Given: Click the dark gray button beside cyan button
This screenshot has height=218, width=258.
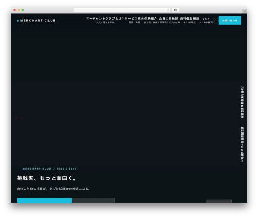Looking at the screenshot, I should click(93, 200).
